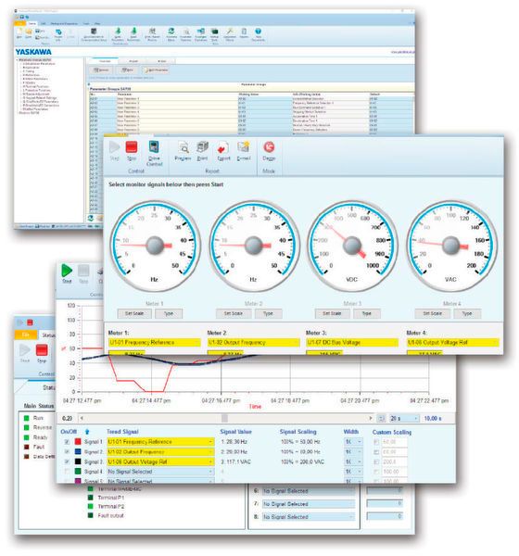Open the Preview report icon

(x=184, y=147)
